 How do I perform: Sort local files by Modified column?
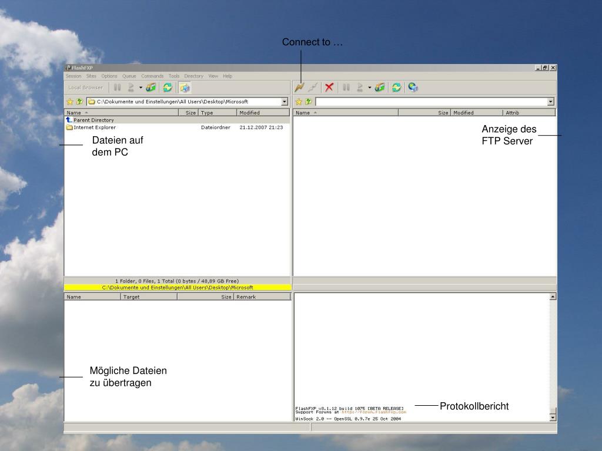tap(263, 113)
